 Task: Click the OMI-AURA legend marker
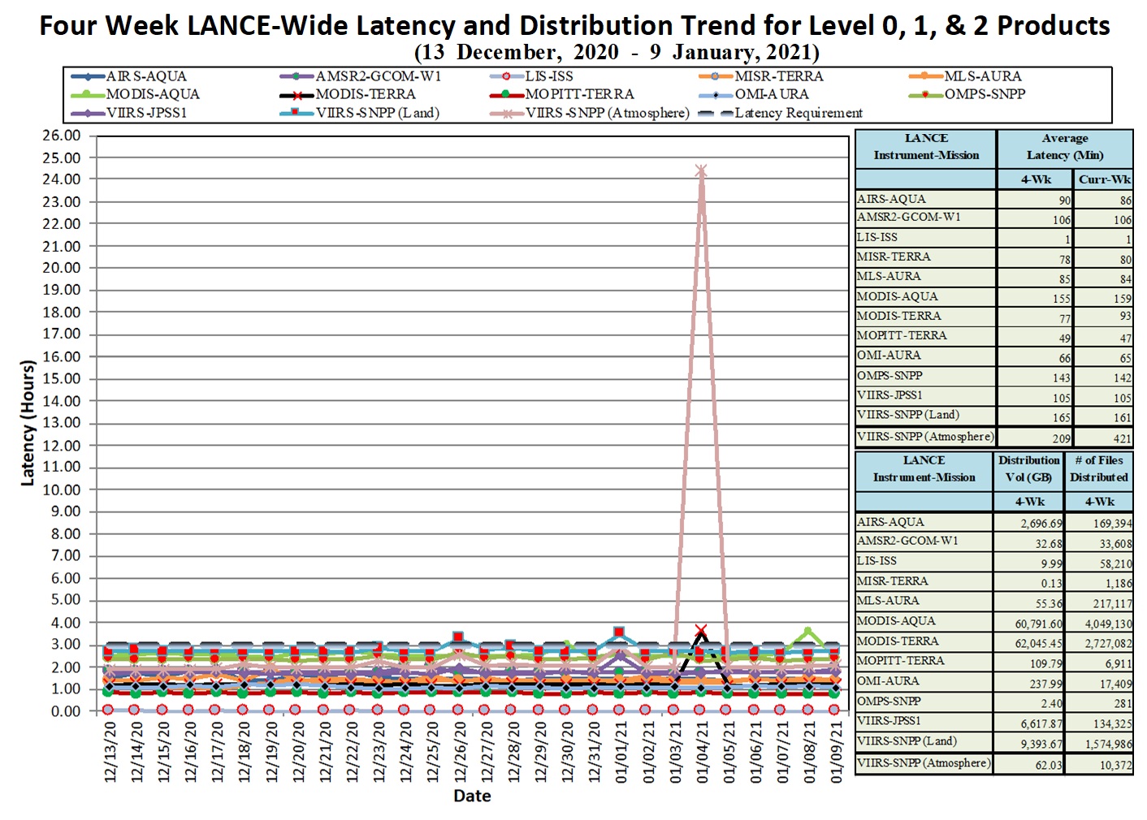(x=716, y=94)
